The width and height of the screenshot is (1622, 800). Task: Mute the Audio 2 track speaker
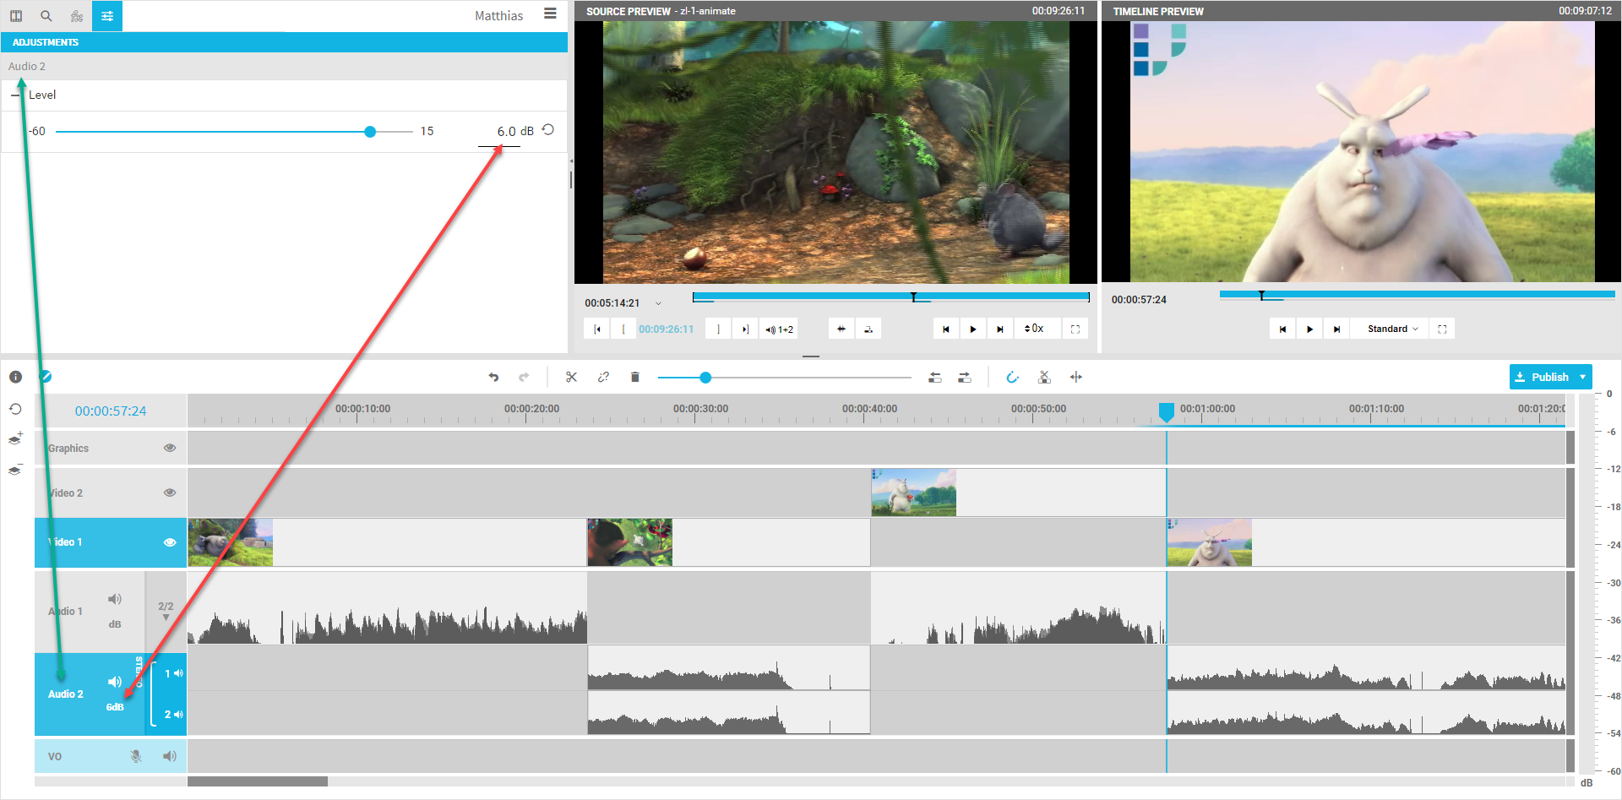tap(115, 682)
